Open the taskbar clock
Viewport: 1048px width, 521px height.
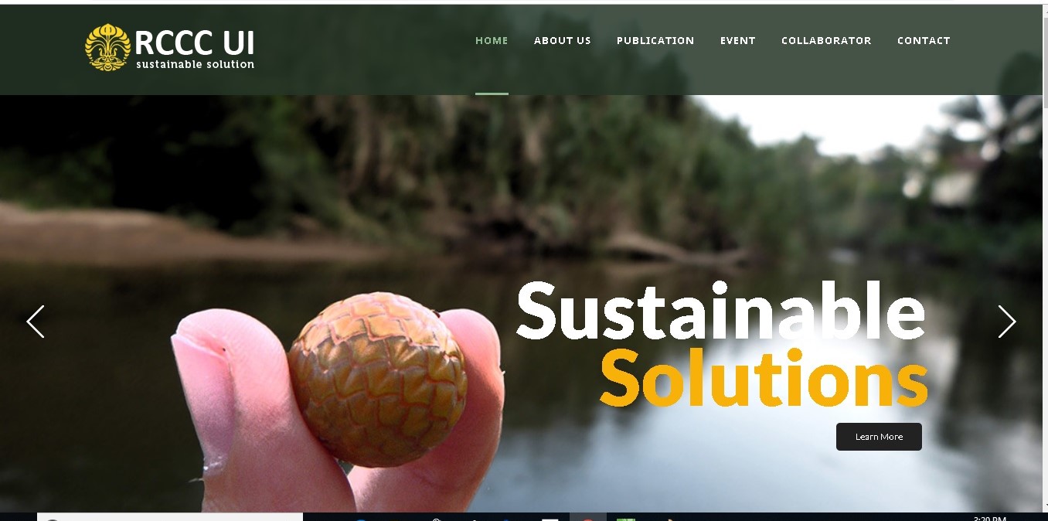coord(989,517)
